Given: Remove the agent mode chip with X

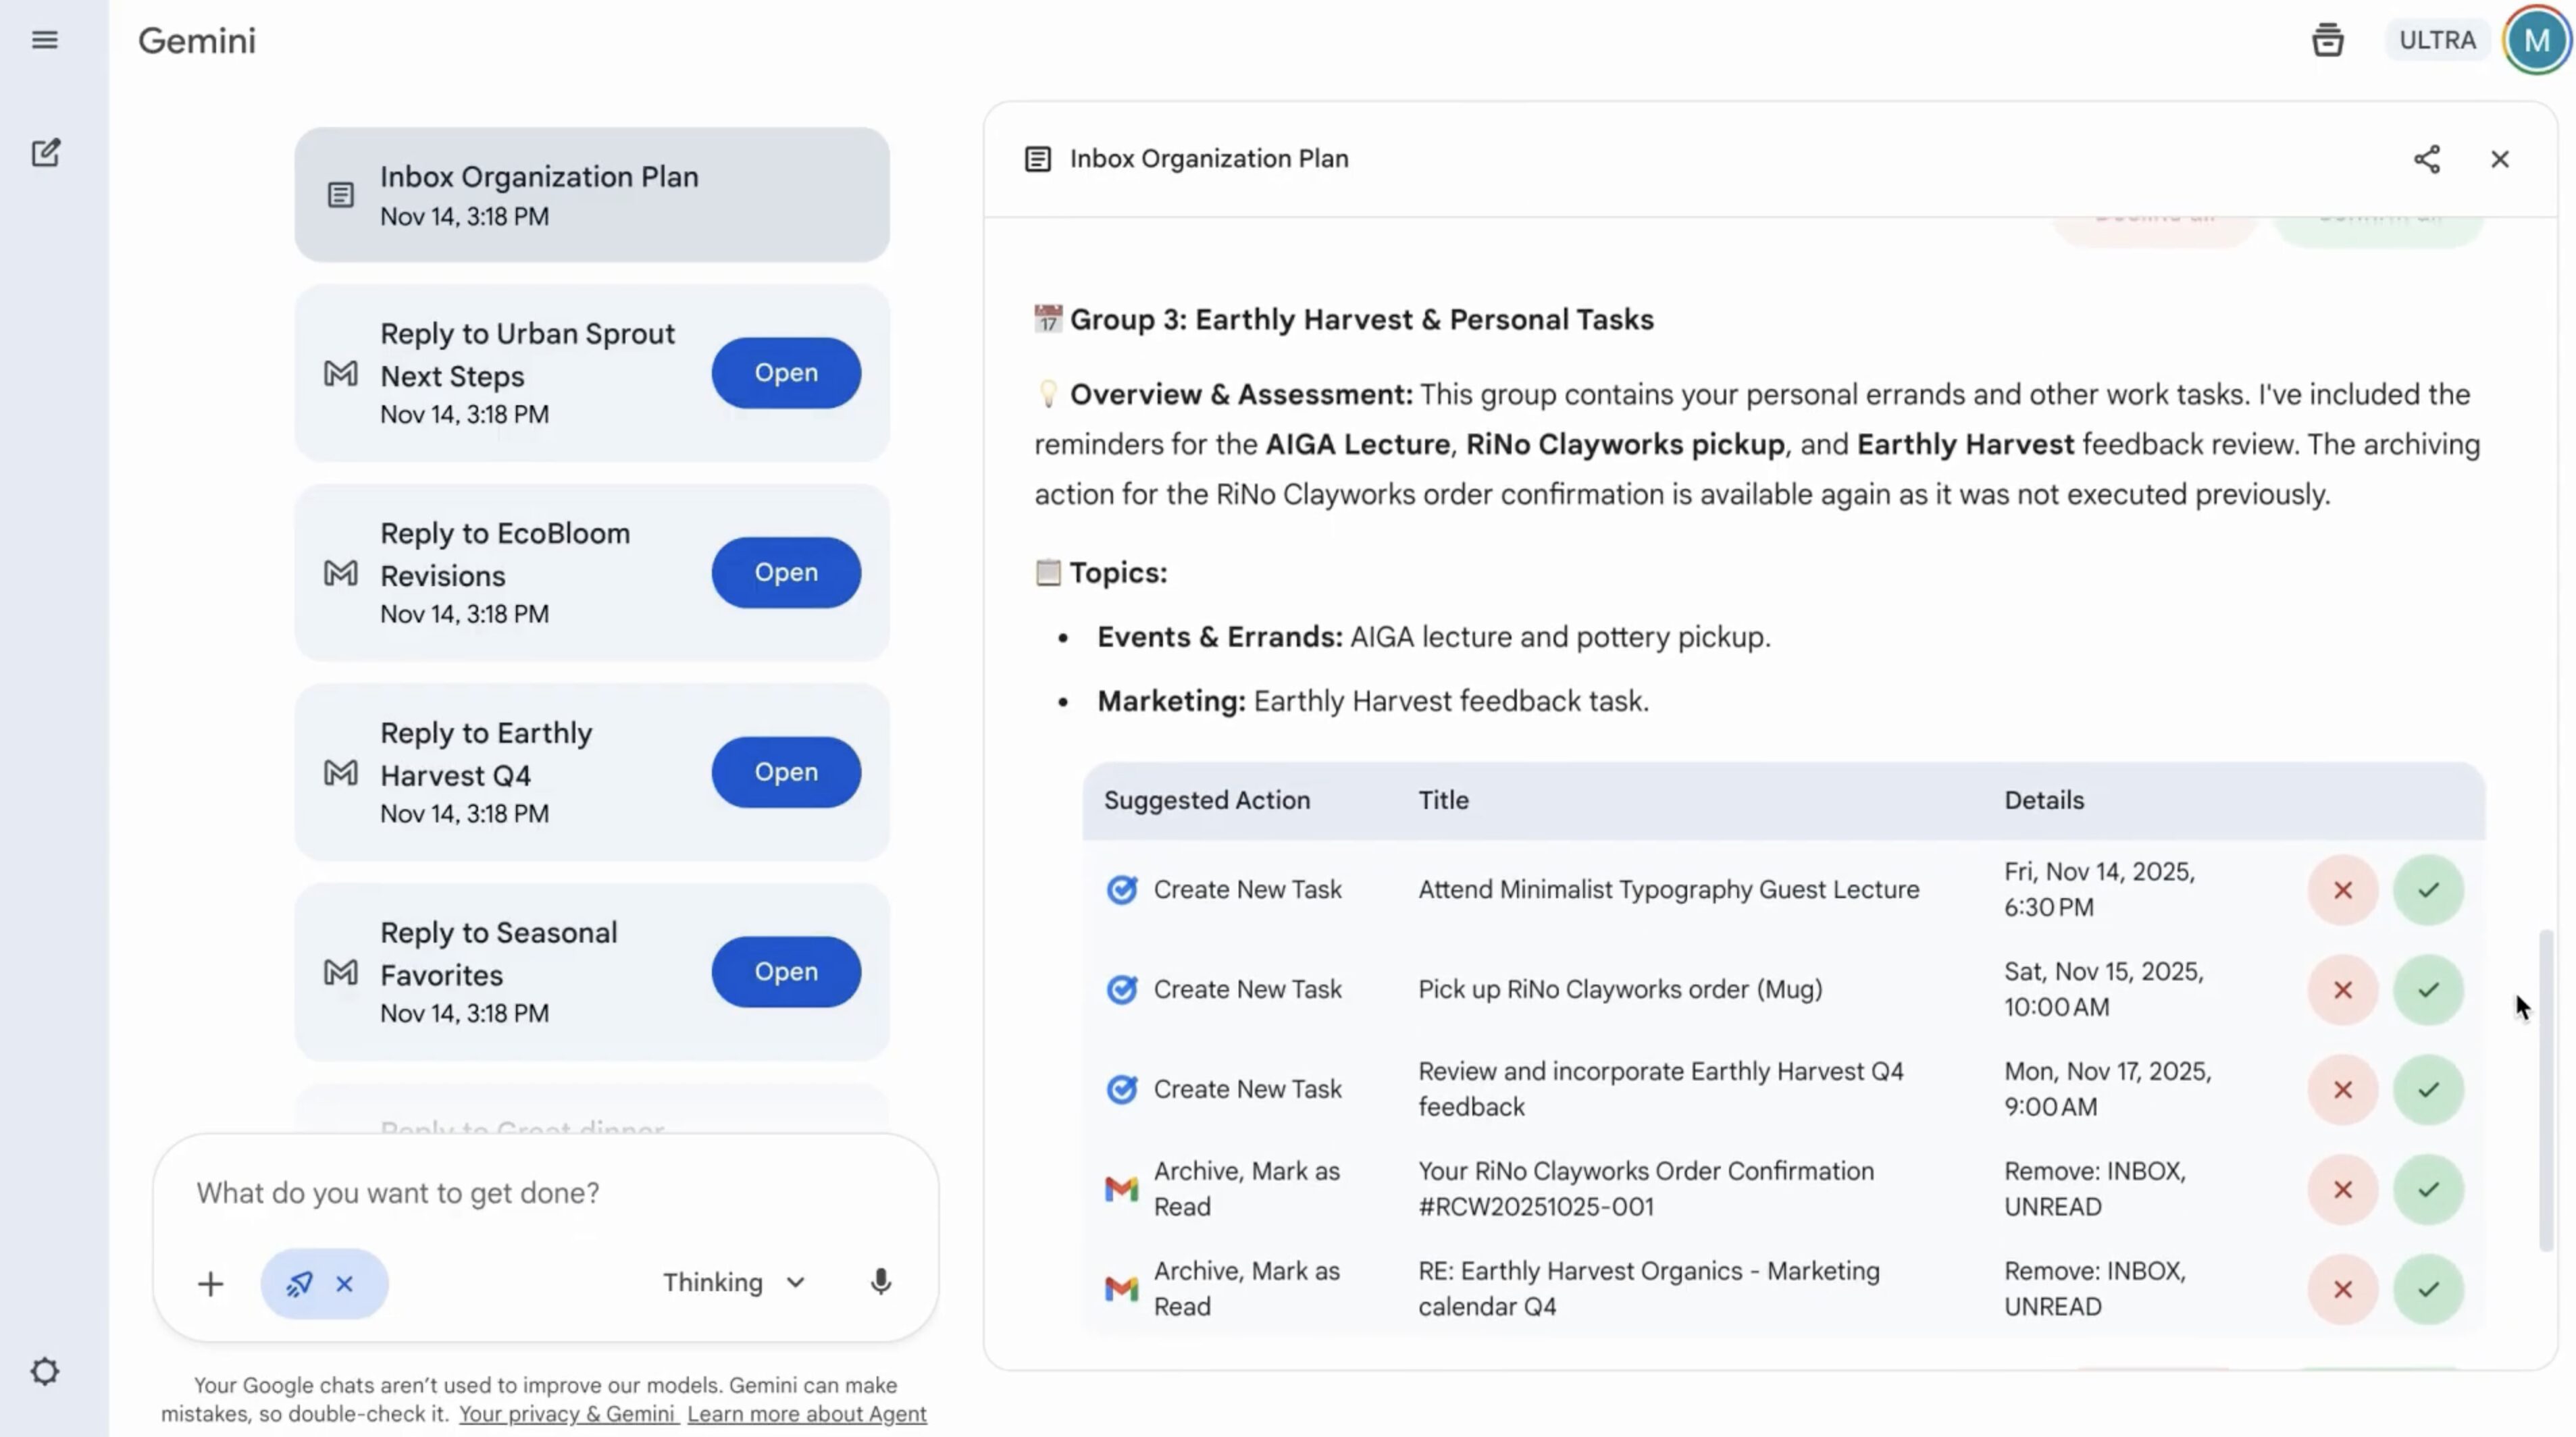Looking at the screenshot, I should point(345,1283).
